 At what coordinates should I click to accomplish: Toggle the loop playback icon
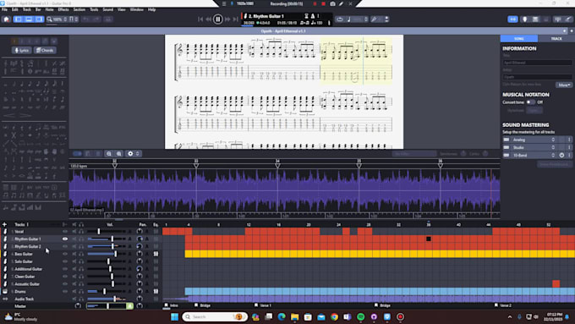coord(340,19)
